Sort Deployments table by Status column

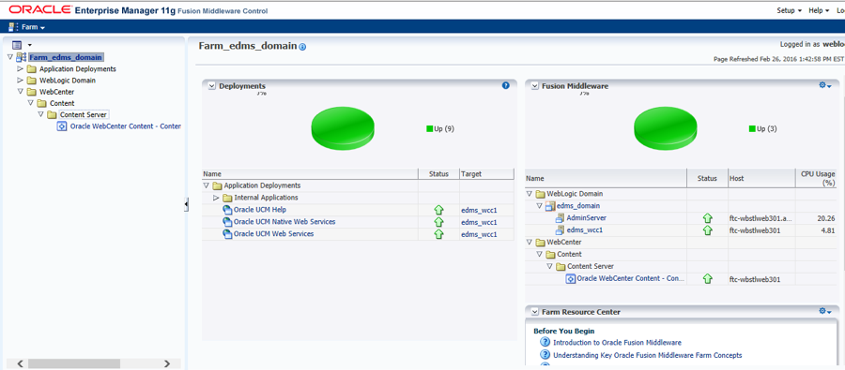click(x=438, y=173)
